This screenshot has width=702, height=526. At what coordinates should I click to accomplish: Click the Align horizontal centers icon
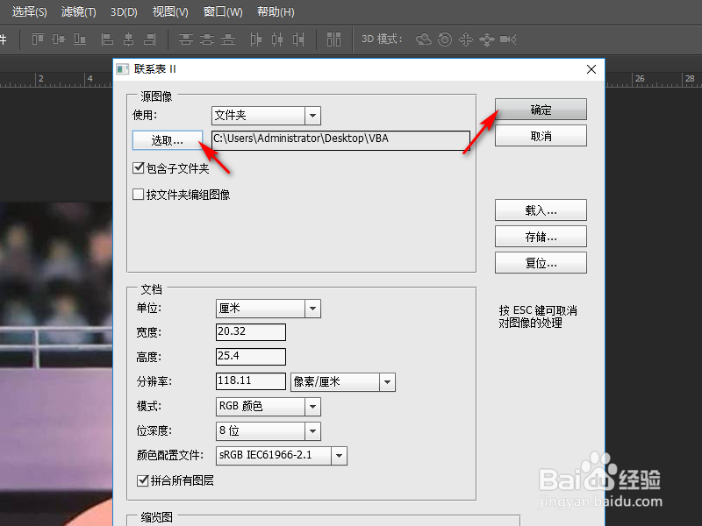[128, 39]
